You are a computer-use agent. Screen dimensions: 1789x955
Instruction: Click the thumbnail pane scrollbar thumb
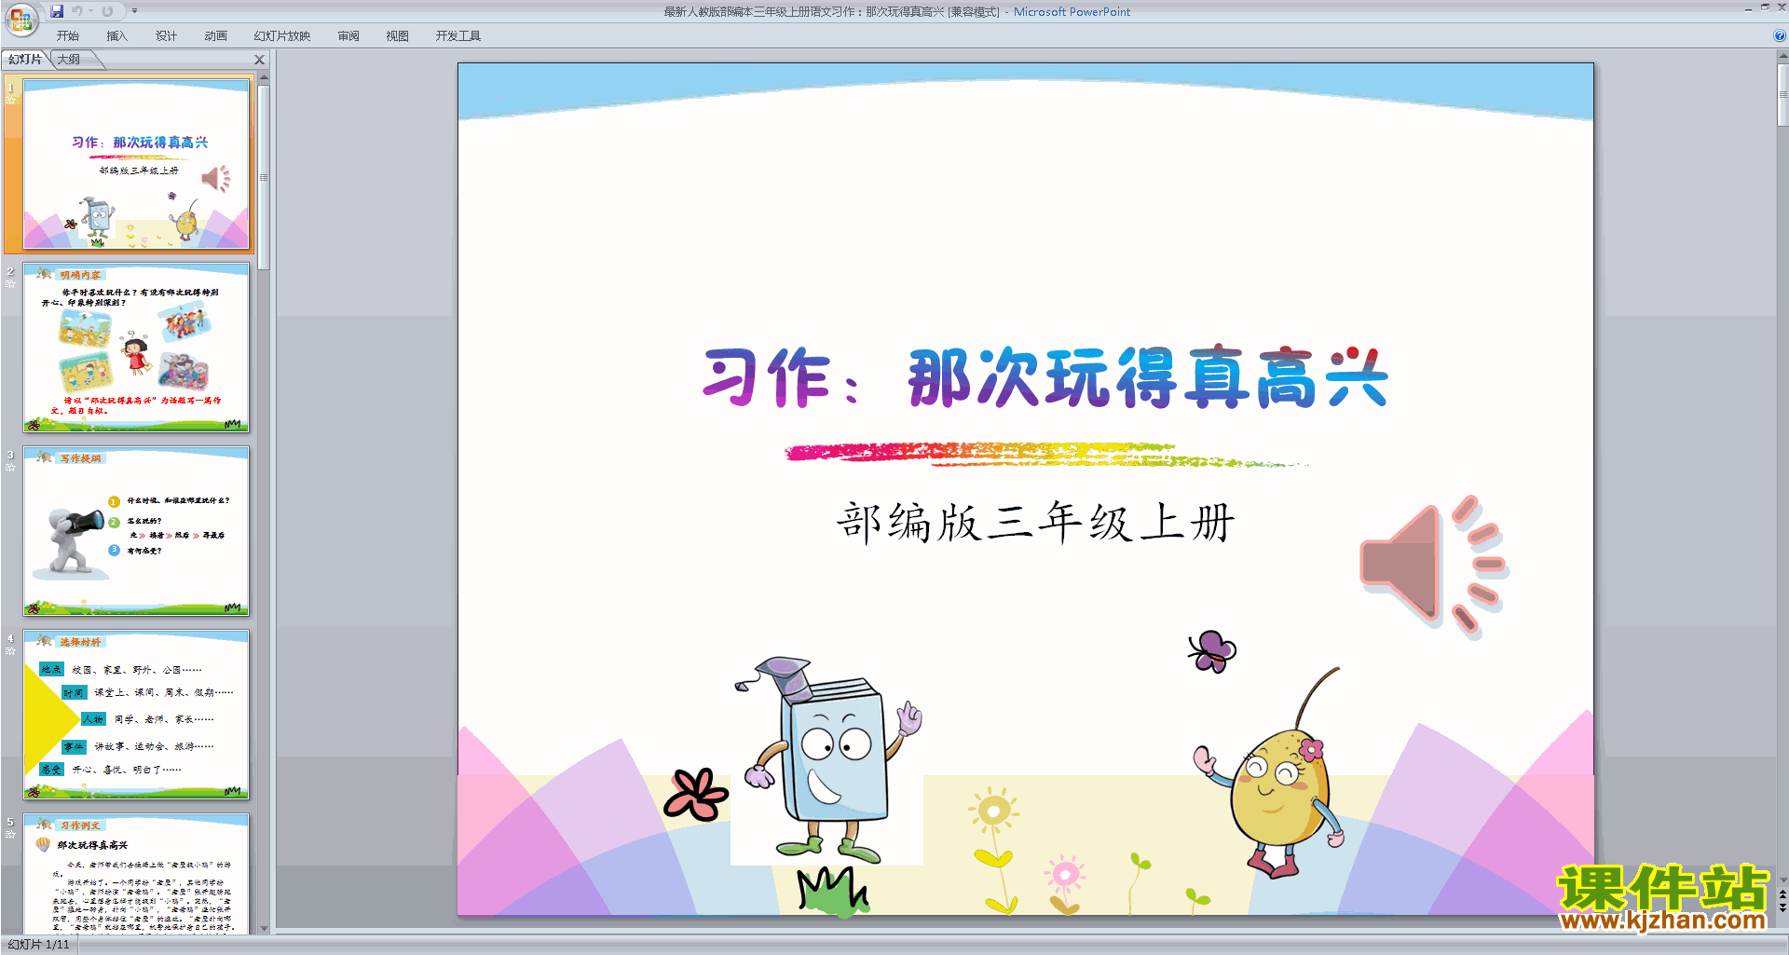pyautogui.click(x=264, y=177)
